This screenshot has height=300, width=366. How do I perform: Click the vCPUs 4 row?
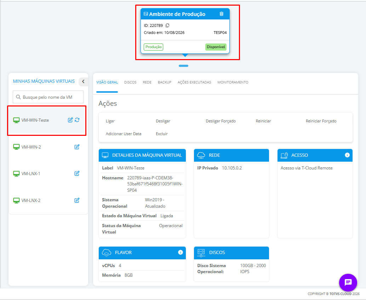[142, 265]
